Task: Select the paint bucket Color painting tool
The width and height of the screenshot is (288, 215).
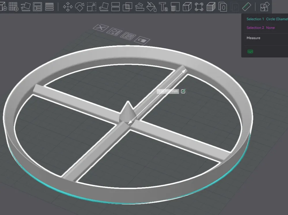Action: pyautogui.click(x=151, y=7)
